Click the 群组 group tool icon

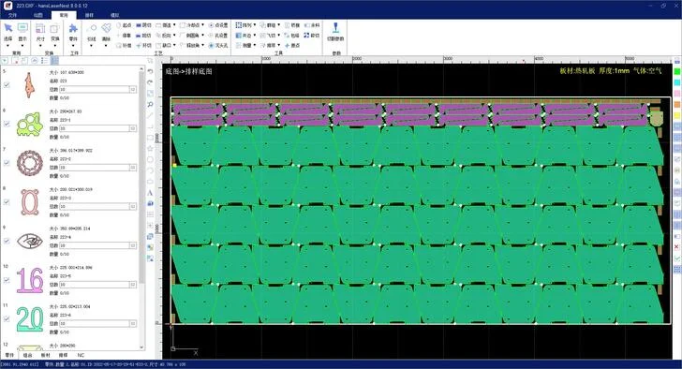tap(262, 25)
